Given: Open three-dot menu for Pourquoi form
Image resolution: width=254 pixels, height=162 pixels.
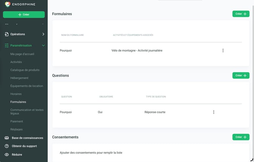Looking at the screenshot, I should [x=223, y=50].
